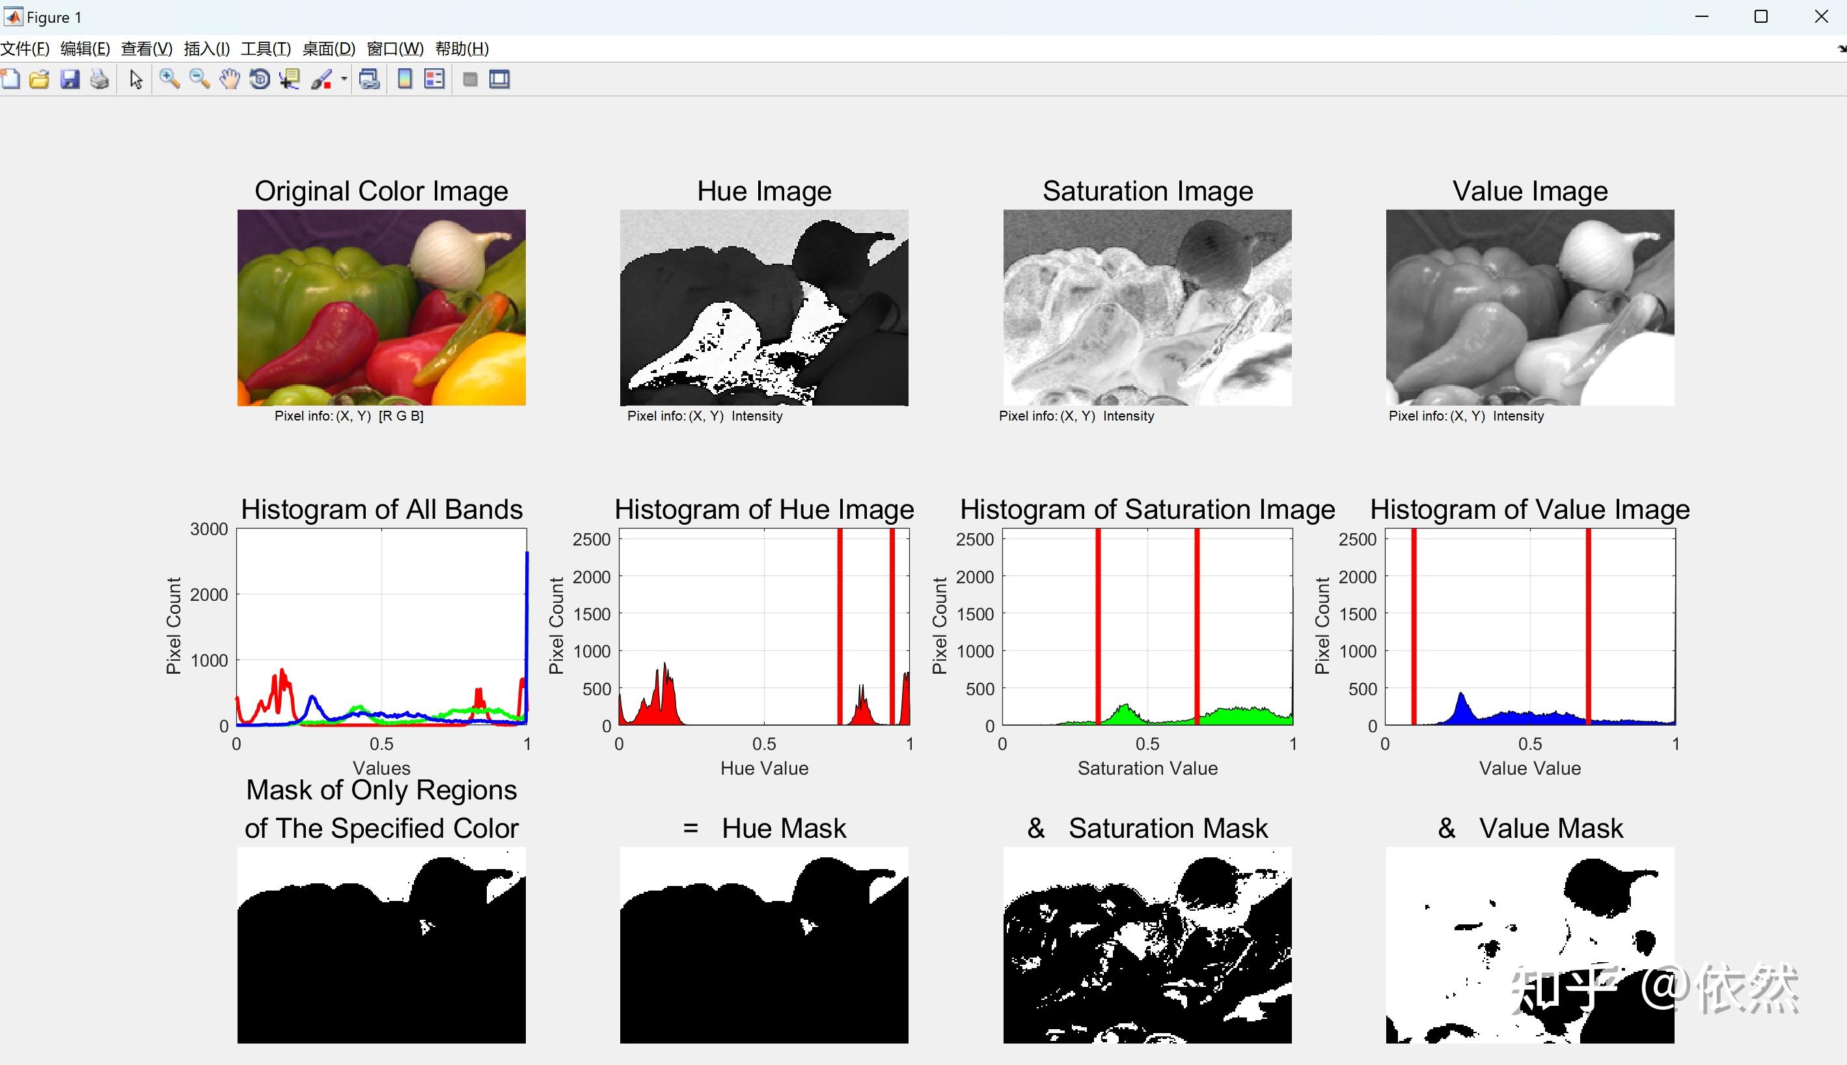Save the figure with floppy icon
This screenshot has height=1065, width=1847.
point(70,79)
